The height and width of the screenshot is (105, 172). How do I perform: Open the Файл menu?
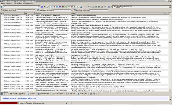point(3,4)
